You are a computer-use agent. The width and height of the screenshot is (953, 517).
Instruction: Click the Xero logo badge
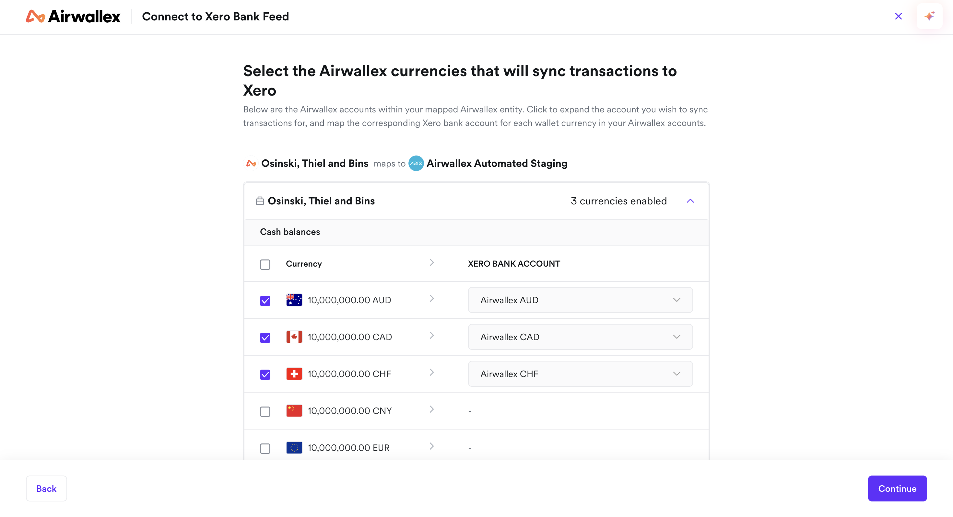point(416,163)
